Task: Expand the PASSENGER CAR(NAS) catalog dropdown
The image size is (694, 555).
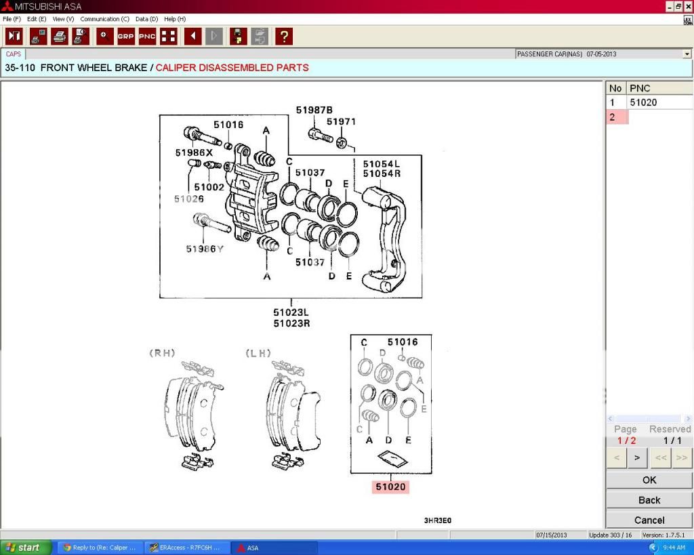Action: coord(687,54)
